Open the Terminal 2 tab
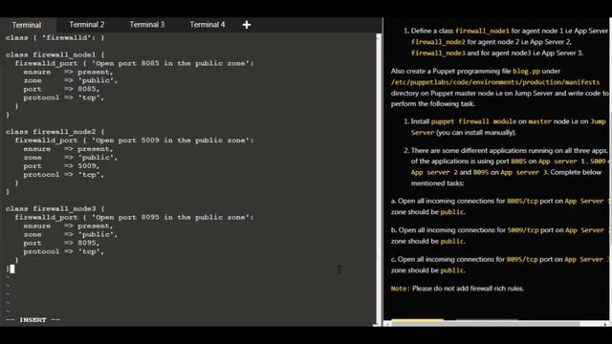 87,25
